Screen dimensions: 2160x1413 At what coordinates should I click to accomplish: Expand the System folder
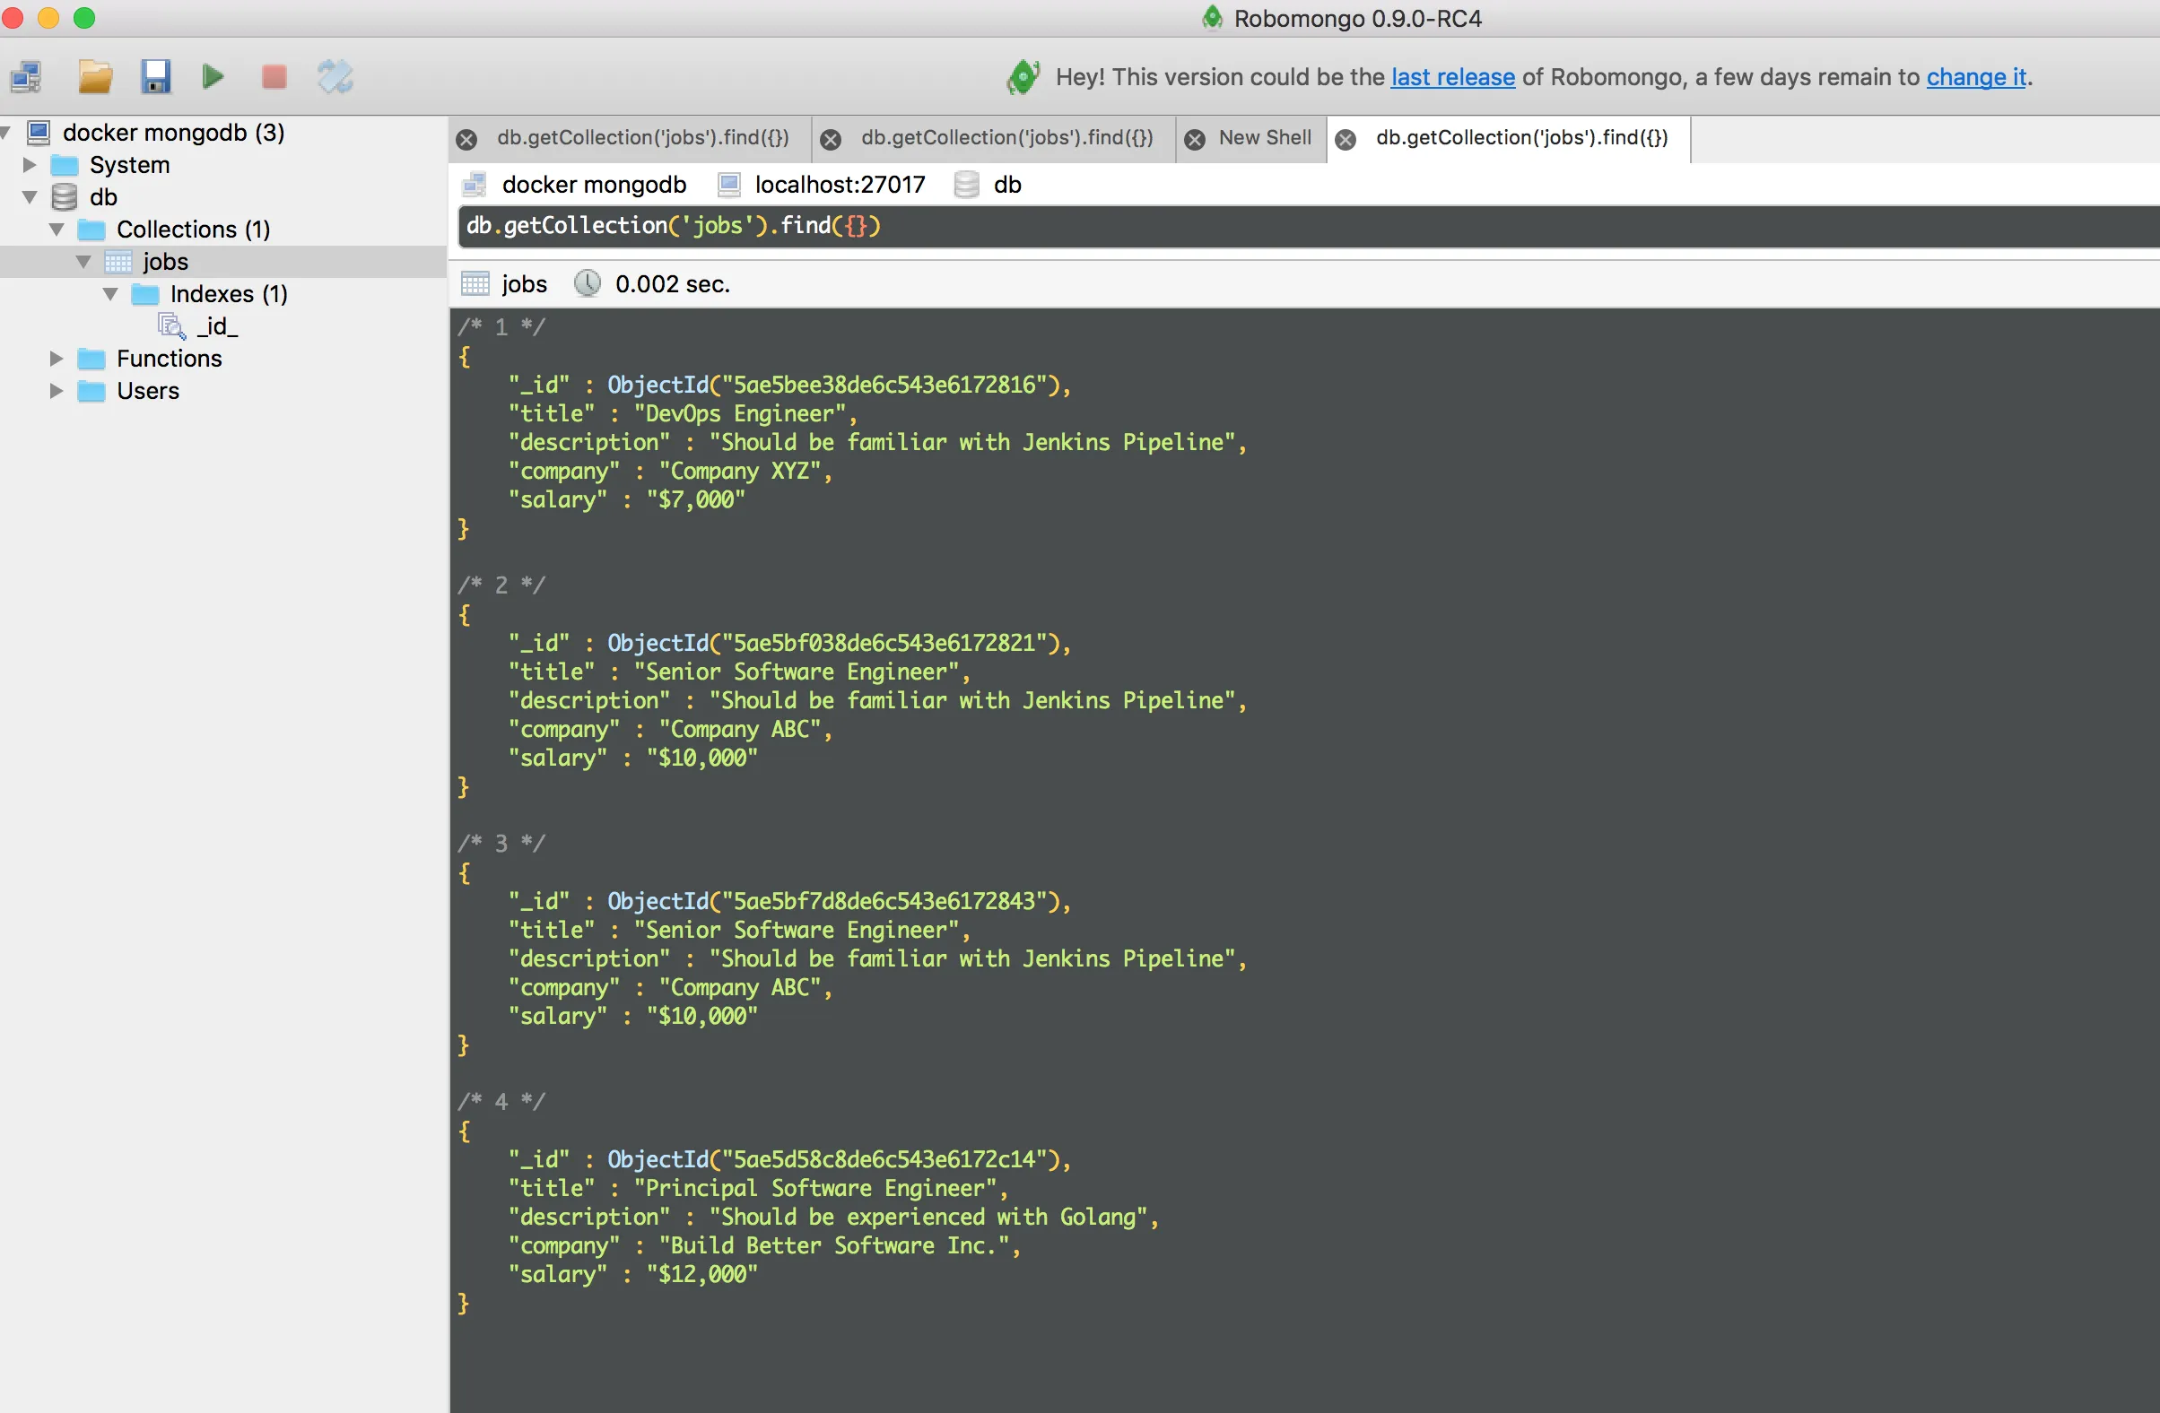click(x=29, y=165)
